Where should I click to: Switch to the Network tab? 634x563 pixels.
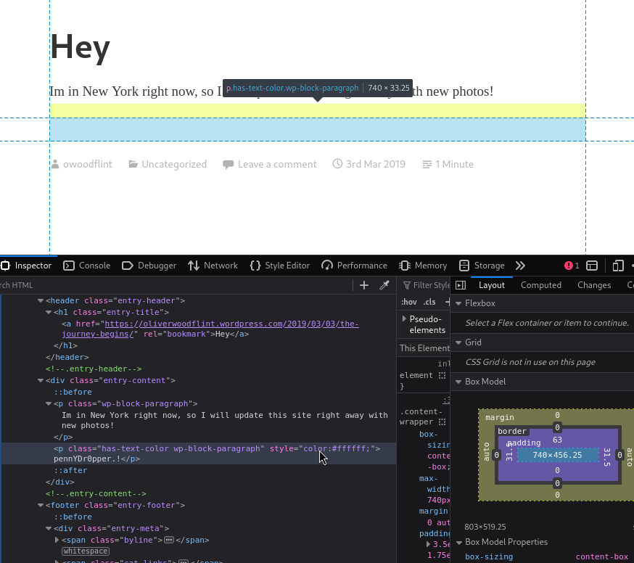tap(213, 266)
